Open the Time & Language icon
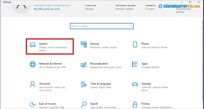 point(84,84)
